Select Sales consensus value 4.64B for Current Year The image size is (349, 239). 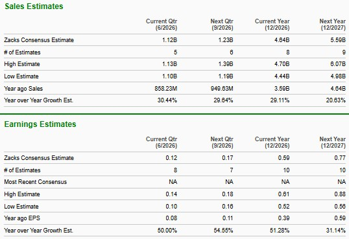pyautogui.click(x=282, y=40)
